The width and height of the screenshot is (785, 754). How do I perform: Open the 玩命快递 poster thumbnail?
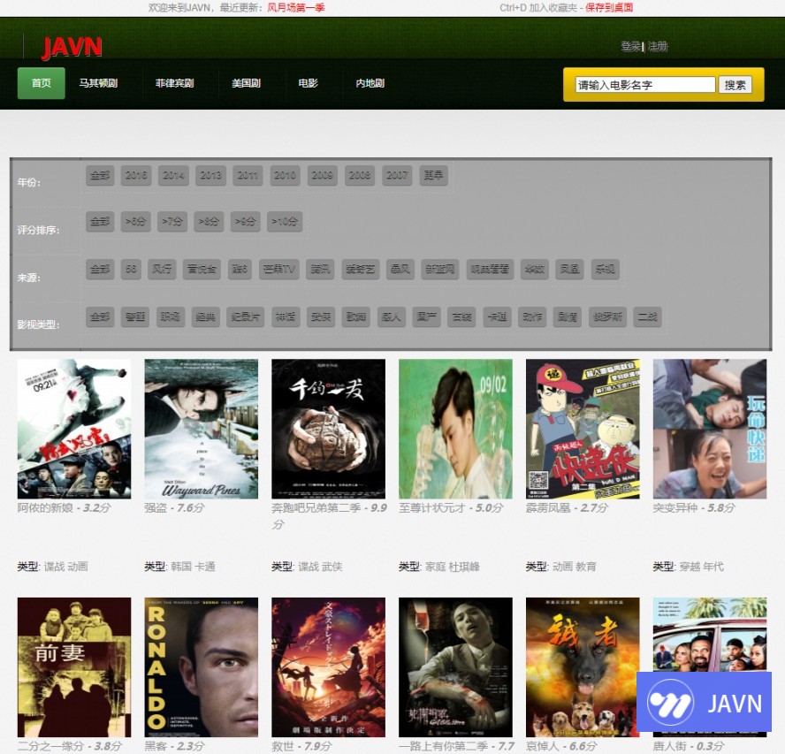(x=710, y=429)
